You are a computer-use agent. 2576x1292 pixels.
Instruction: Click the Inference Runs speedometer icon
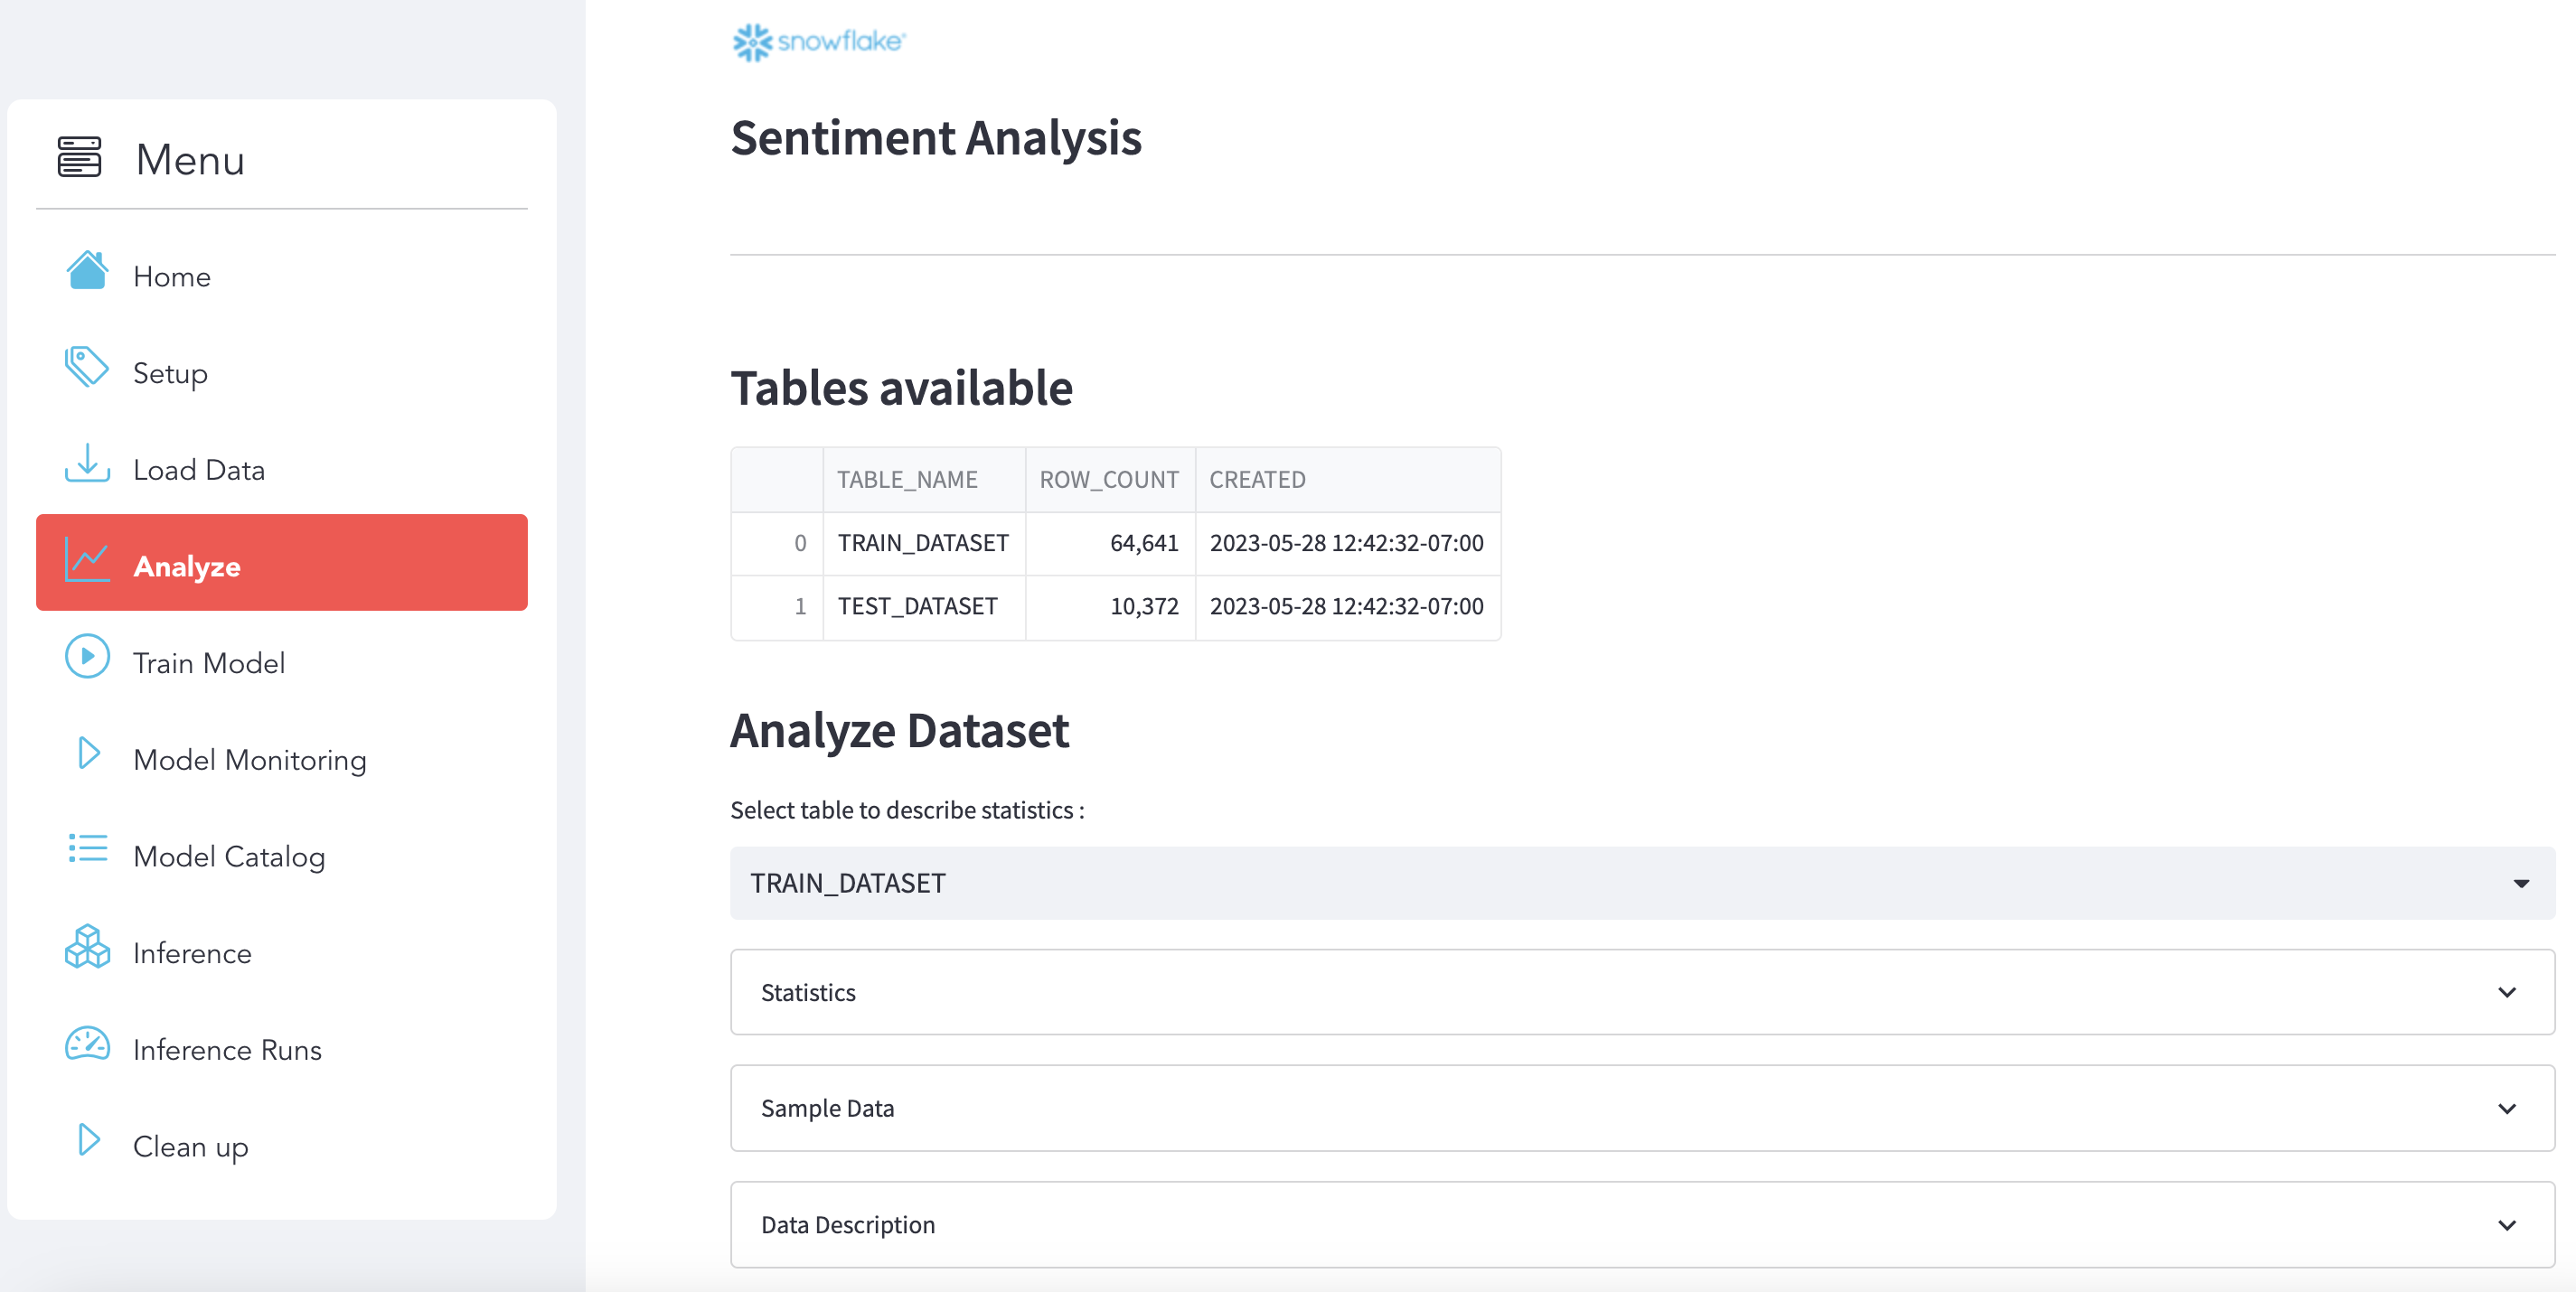pos(87,1044)
